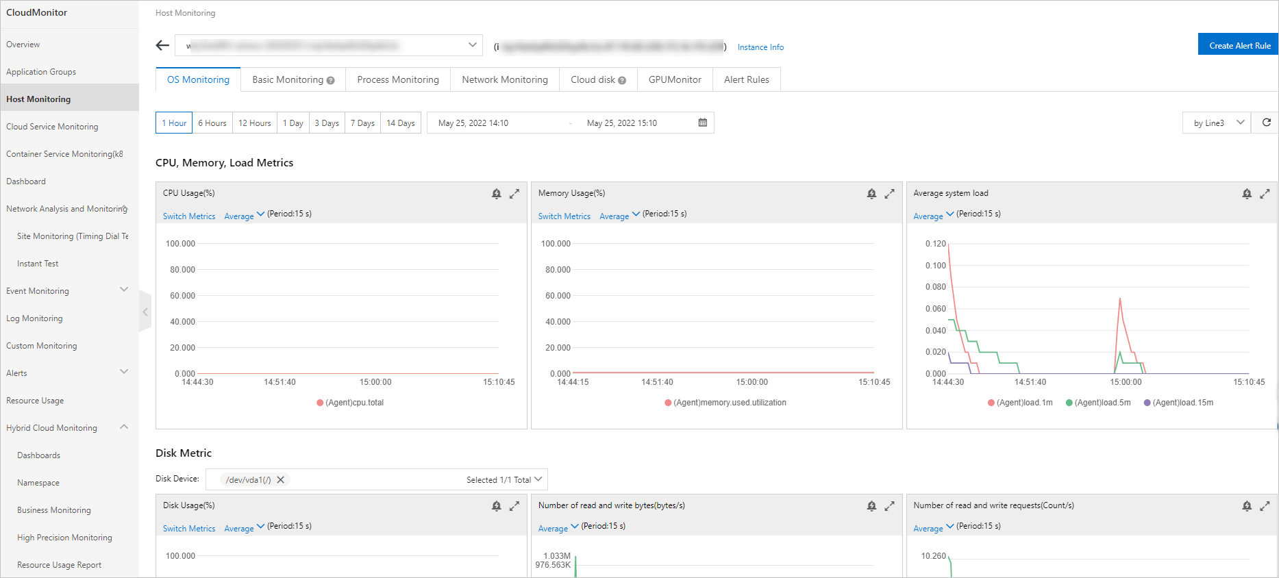Switch to the Cloud disk tab
This screenshot has width=1279, height=578.
coord(598,79)
